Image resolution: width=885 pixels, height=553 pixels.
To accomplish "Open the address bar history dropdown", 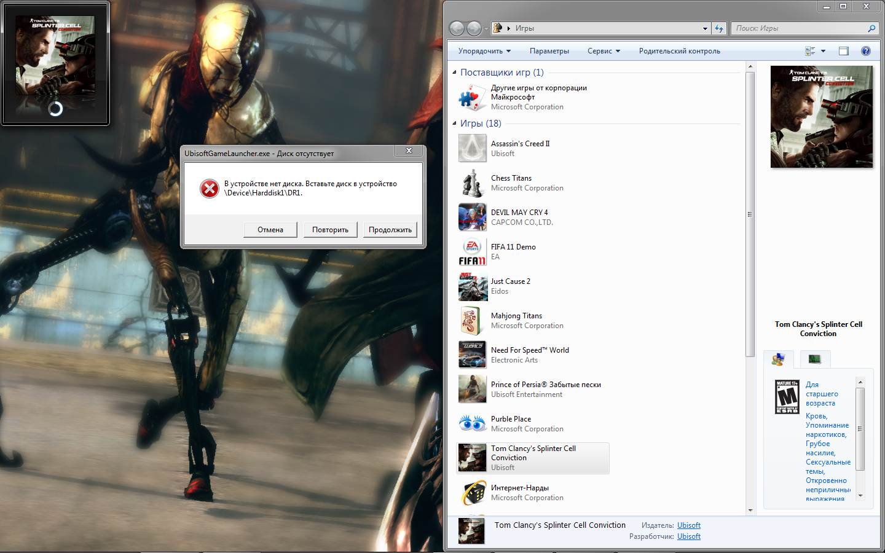I will 705,28.
